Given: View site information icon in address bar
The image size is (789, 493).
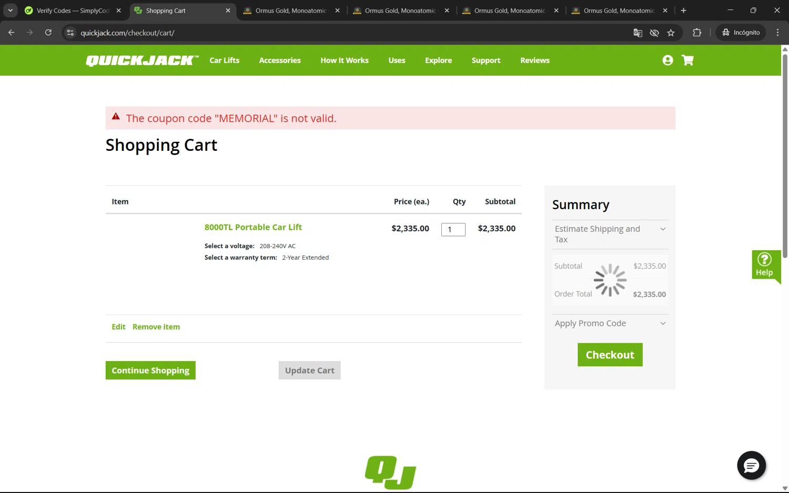Looking at the screenshot, I should (x=70, y=33).
